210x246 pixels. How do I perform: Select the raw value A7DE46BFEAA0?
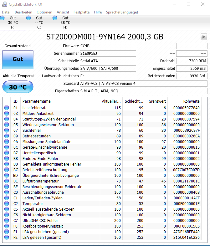click(x=186, y=232)
